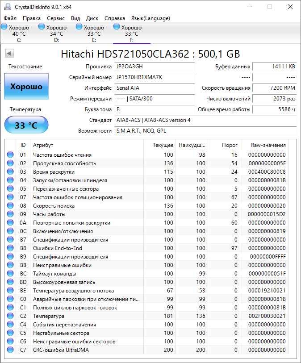
Task: Click the CrystalDiskInfo app icon in title bar
Action: [8, 7]
